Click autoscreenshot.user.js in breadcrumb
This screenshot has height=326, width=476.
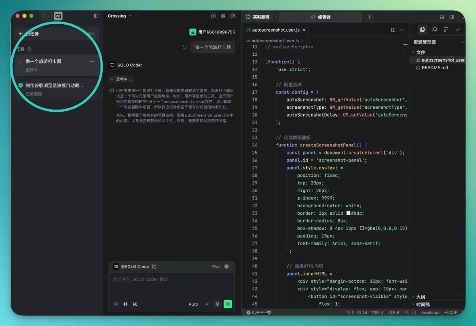(275, 40)
